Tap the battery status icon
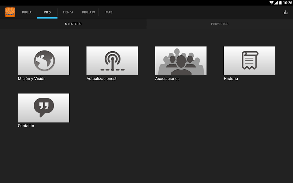This screenshot has height=183, width=293. click(x=280, y=3)
